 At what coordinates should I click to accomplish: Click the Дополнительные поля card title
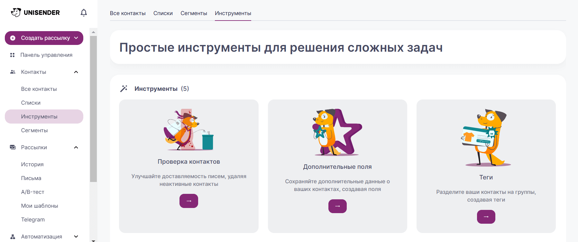[337, 167]
